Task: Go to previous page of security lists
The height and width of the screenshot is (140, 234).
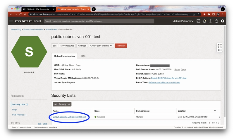Action: click(x=210, y=123)
